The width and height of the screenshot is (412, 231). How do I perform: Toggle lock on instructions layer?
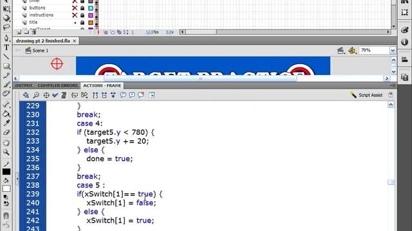tap(82, 15)
